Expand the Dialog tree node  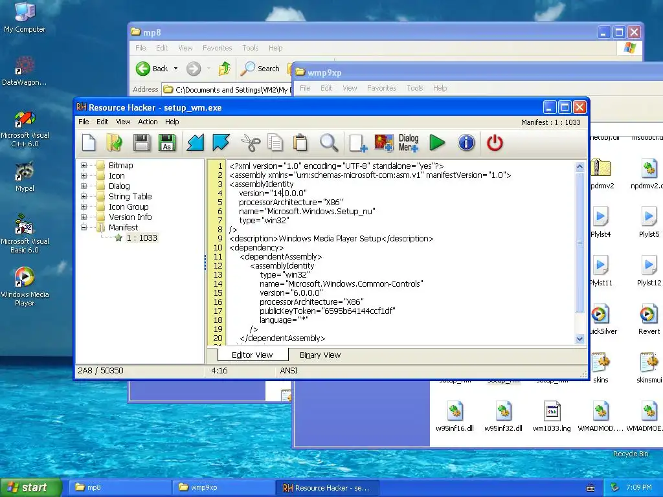(84, 186)
